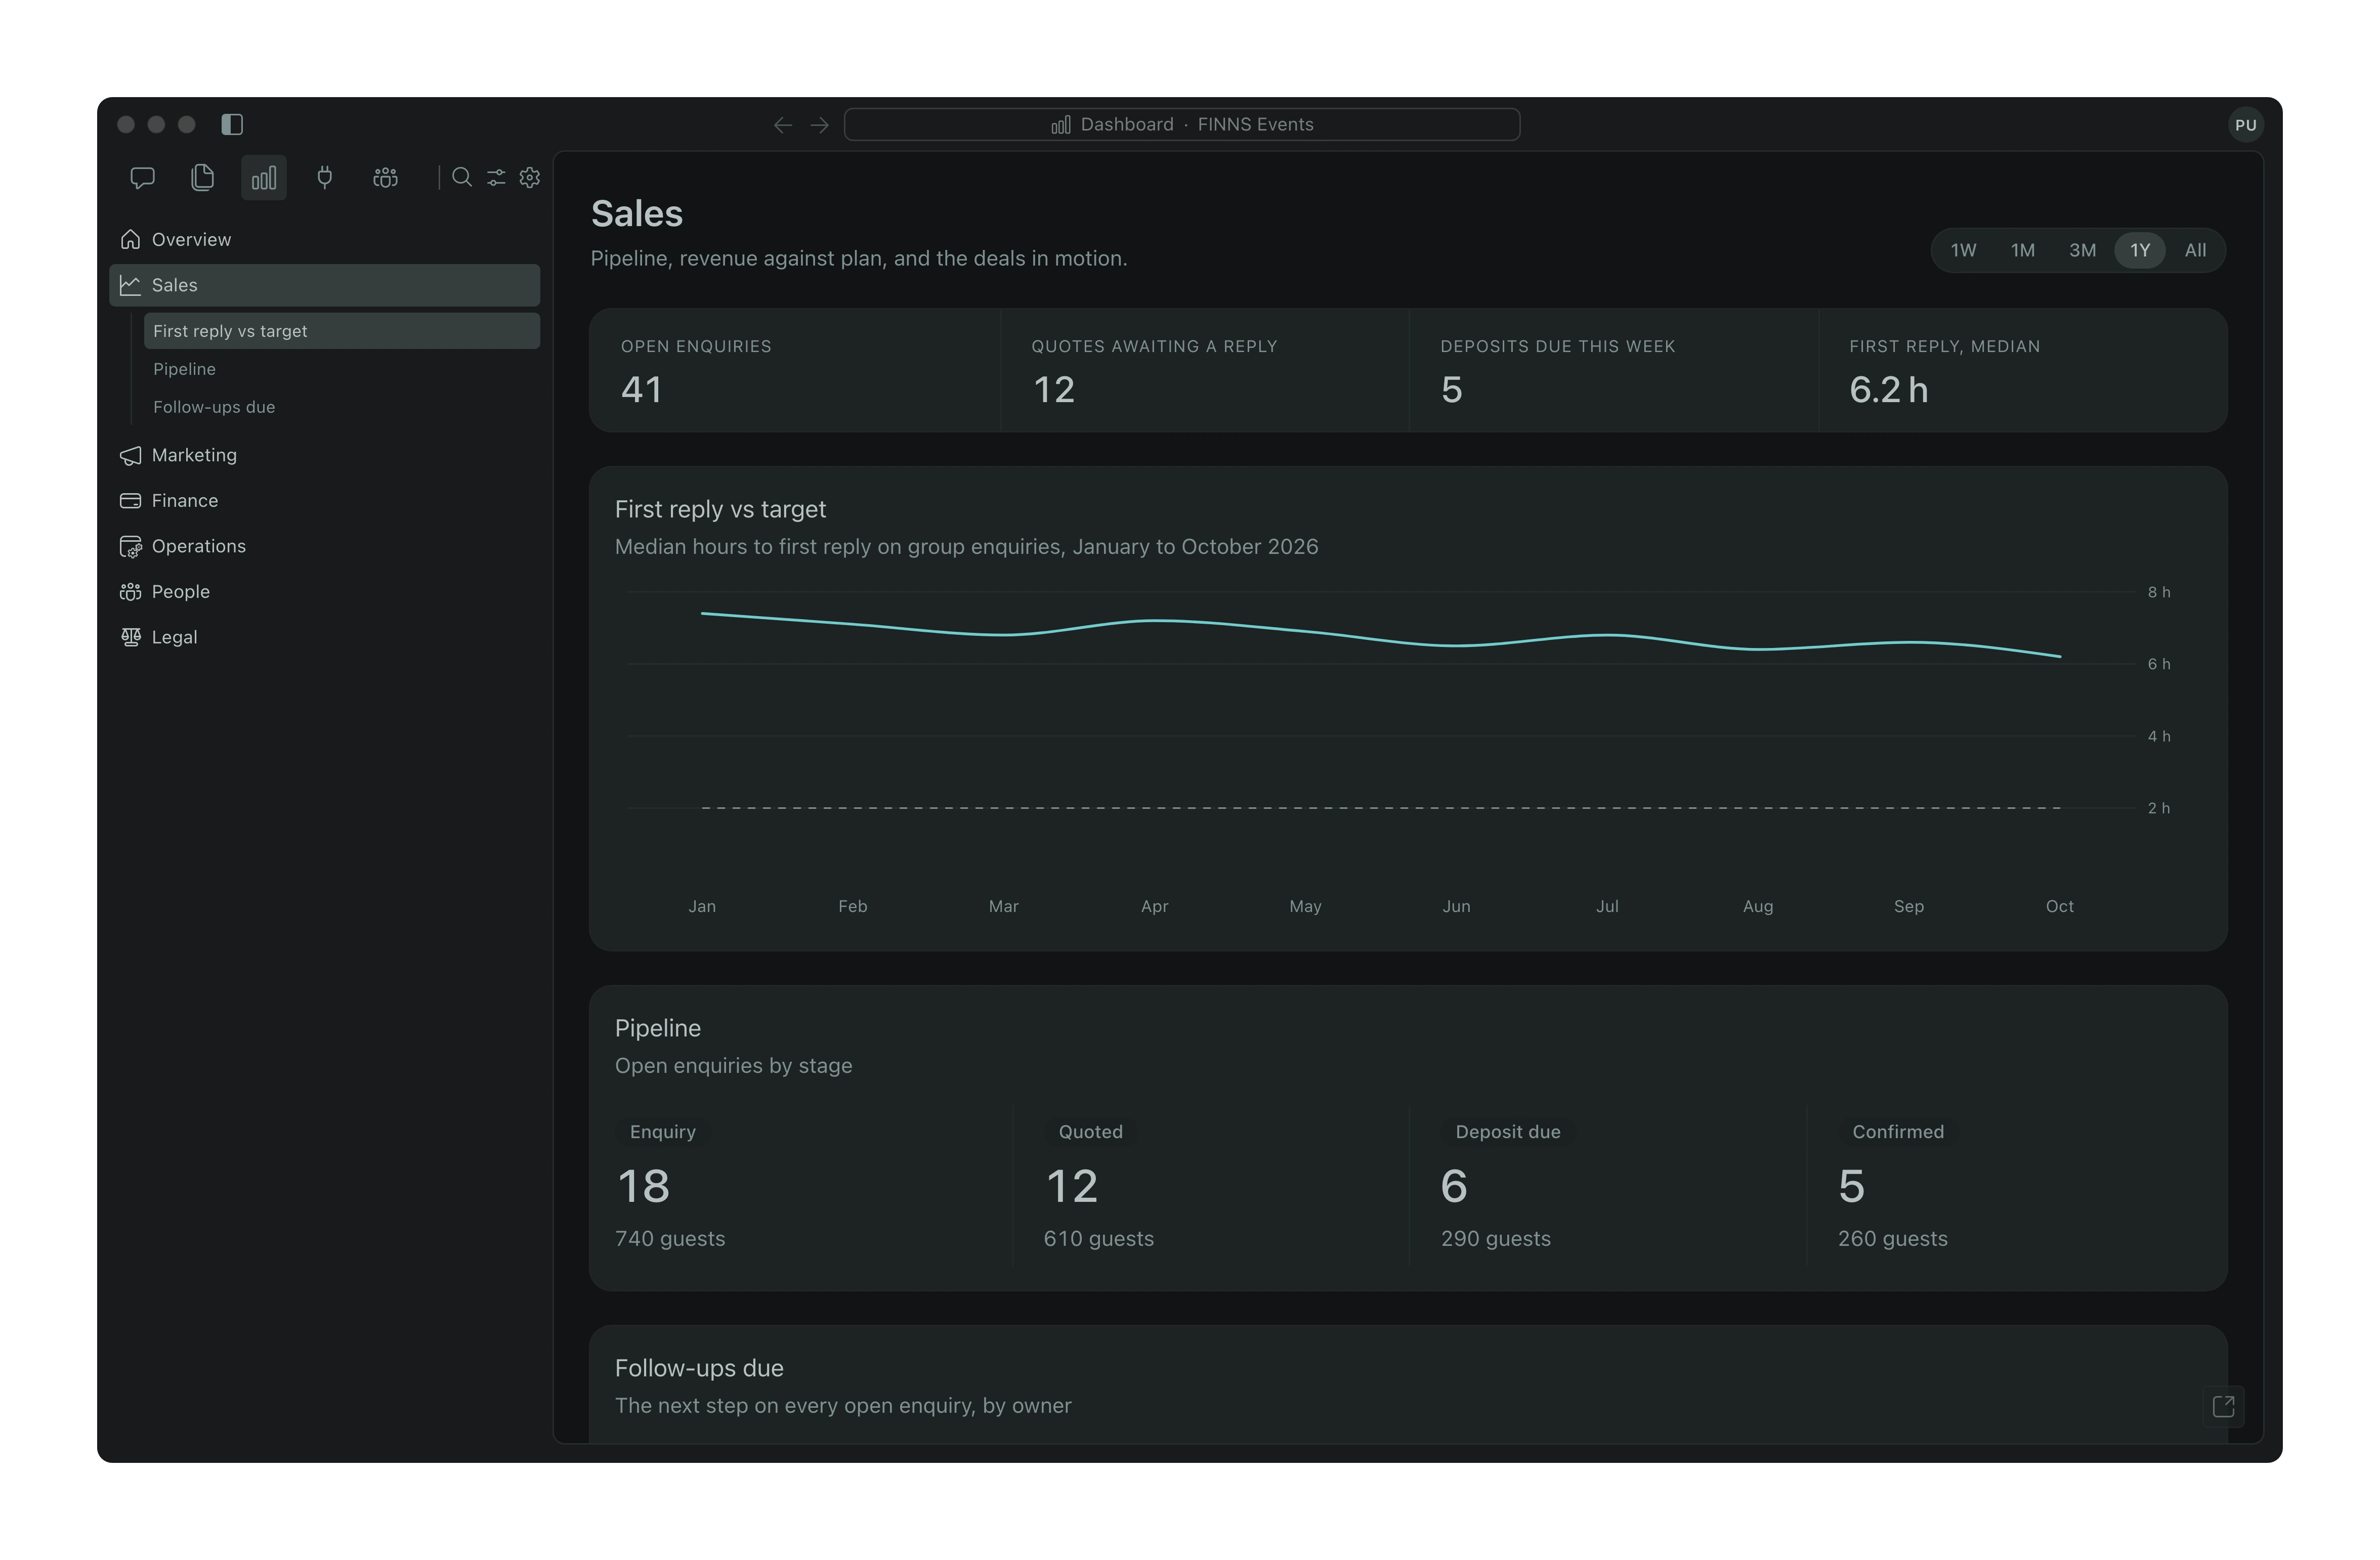
Task: Open the settings gear icon
Action: pos(530,178)
